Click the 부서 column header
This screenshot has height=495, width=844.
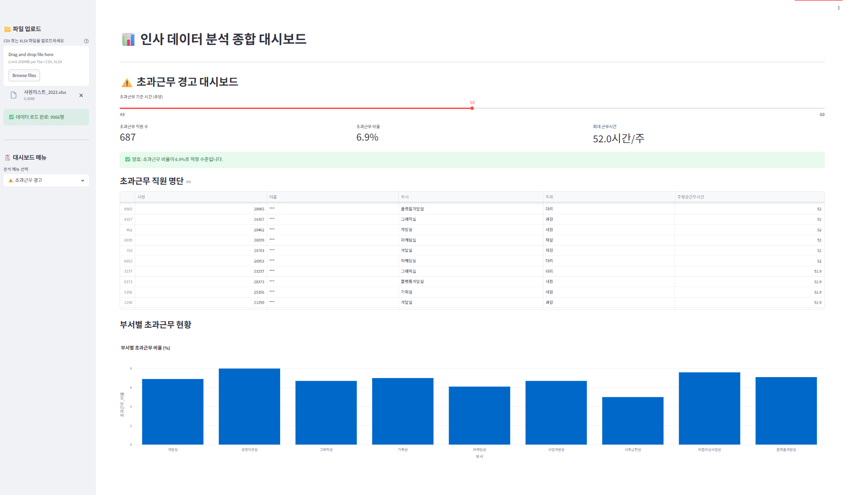point(471,197)
